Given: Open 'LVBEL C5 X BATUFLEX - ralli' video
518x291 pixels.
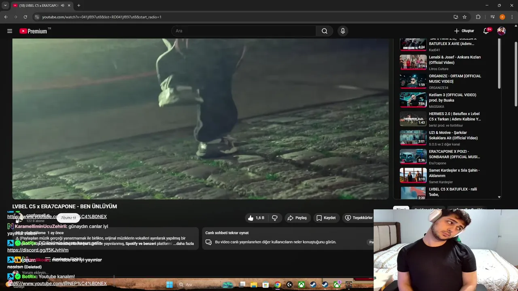Looking at the screenshot, I should click(453, 192).
